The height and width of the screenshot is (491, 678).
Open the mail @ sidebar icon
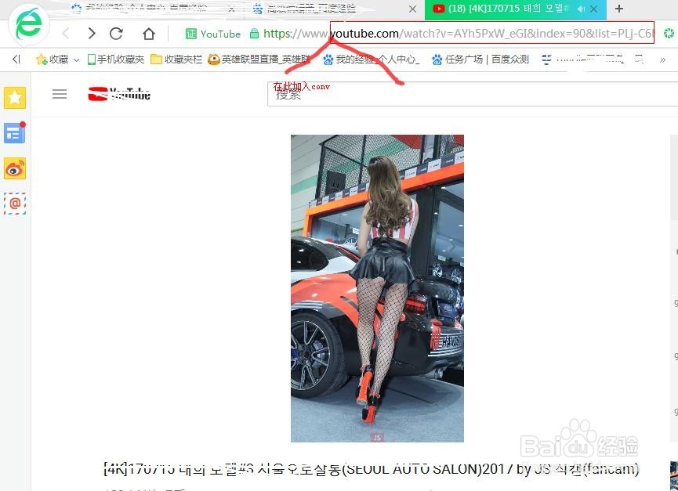point(15,204)
